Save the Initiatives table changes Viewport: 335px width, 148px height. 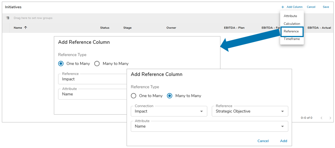[326, 7]
